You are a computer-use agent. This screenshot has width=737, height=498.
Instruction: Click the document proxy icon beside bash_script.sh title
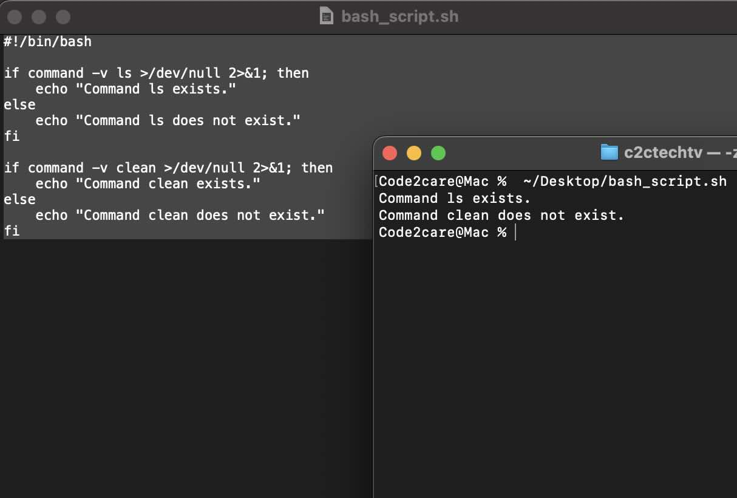point(325,16)
